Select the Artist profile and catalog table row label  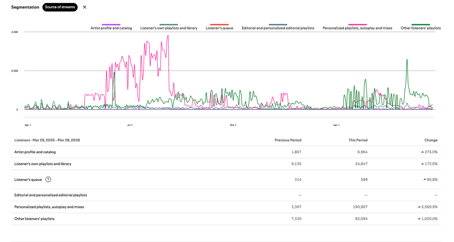[x=35, y=152]
